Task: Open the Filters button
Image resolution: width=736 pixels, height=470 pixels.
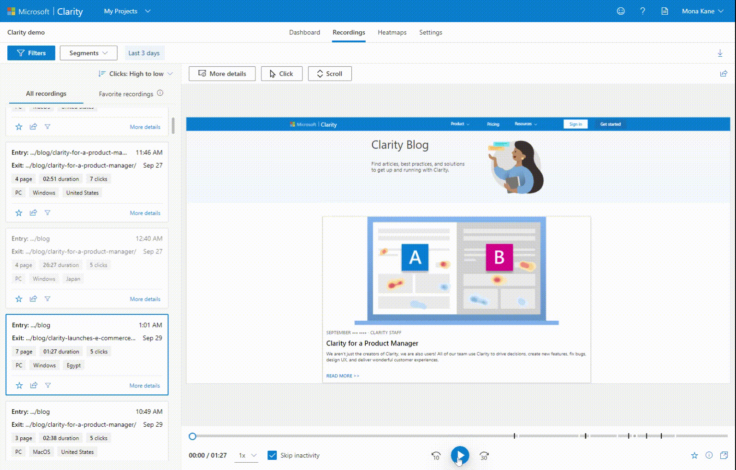Action: point(31,53)
